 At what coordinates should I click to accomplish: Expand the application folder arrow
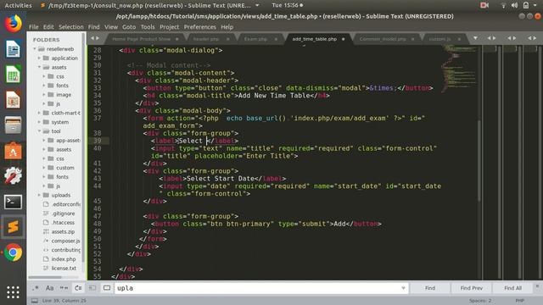(39, 58)
